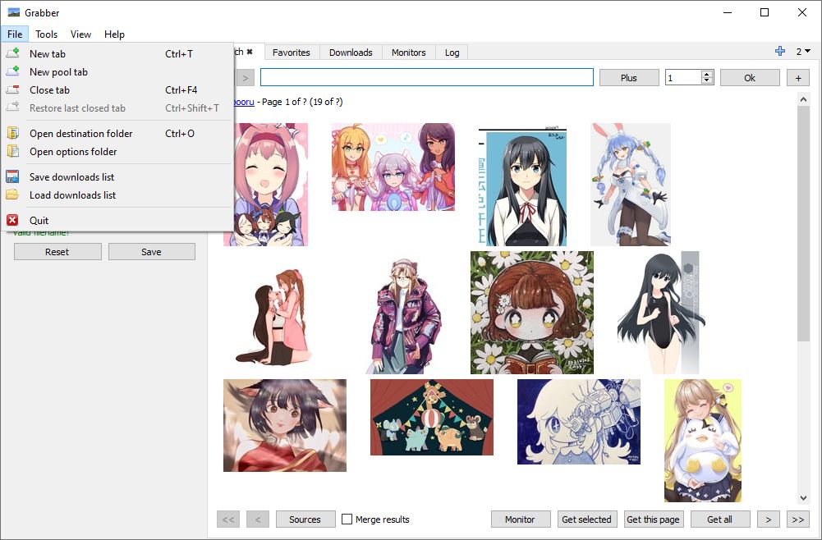Go to next page with > button
The width and height of the screenshot is (822, 540).
click(769, 519)
